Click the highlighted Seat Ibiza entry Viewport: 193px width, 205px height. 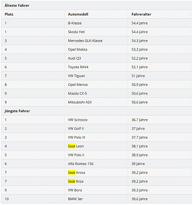tap(76, 181)
